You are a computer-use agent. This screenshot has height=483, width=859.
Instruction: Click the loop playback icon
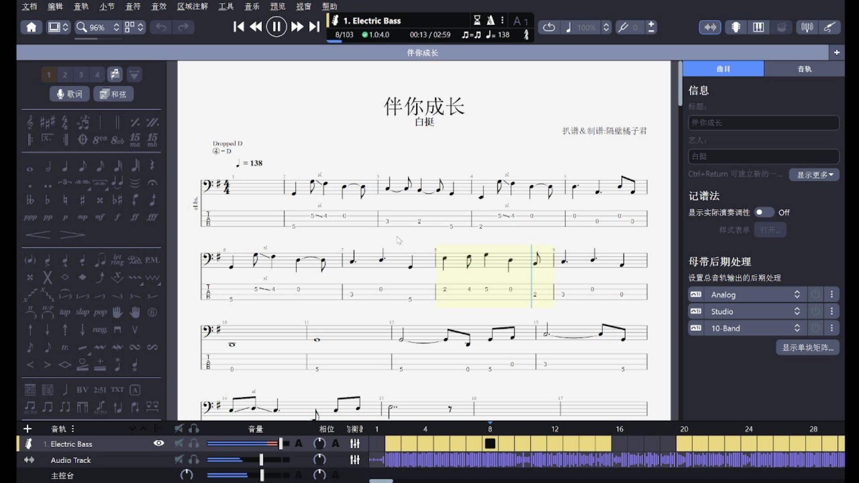click(x=549, y=27)
